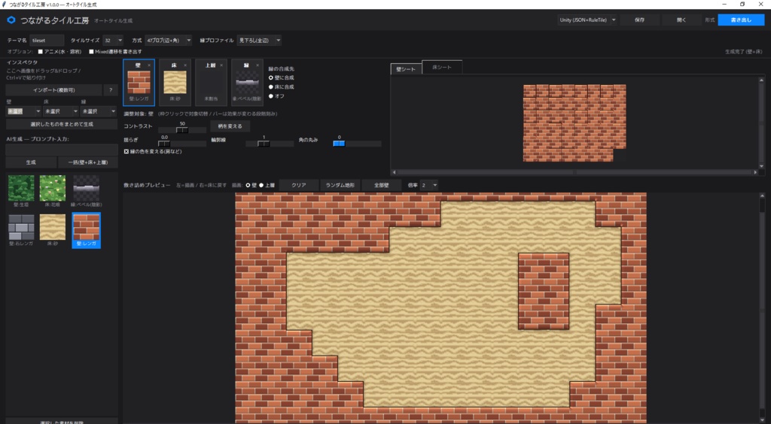Click the ? help button beside インポート
Viewport: 771px width, 424px height.
point(111,89)
